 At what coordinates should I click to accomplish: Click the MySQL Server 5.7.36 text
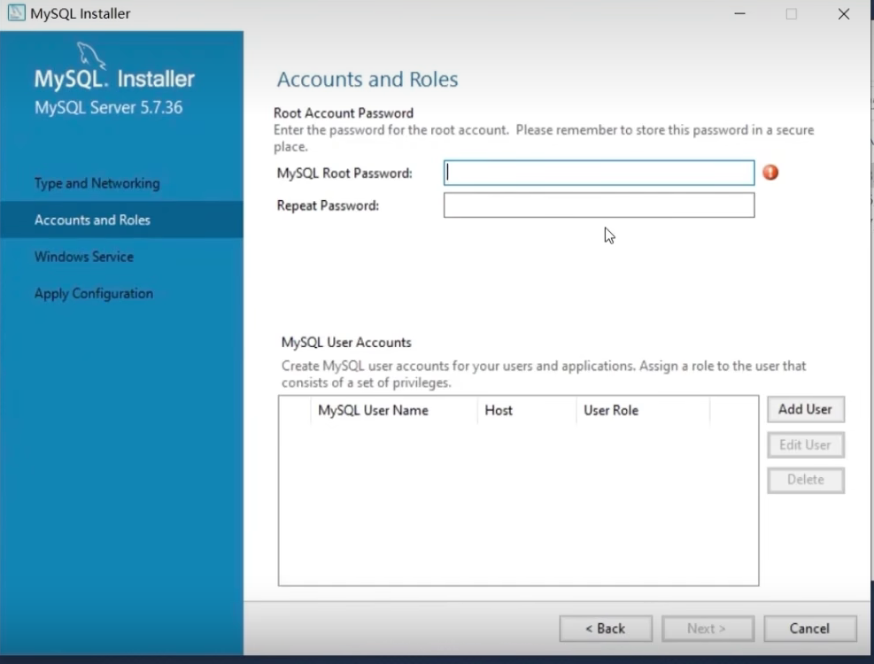108,107
